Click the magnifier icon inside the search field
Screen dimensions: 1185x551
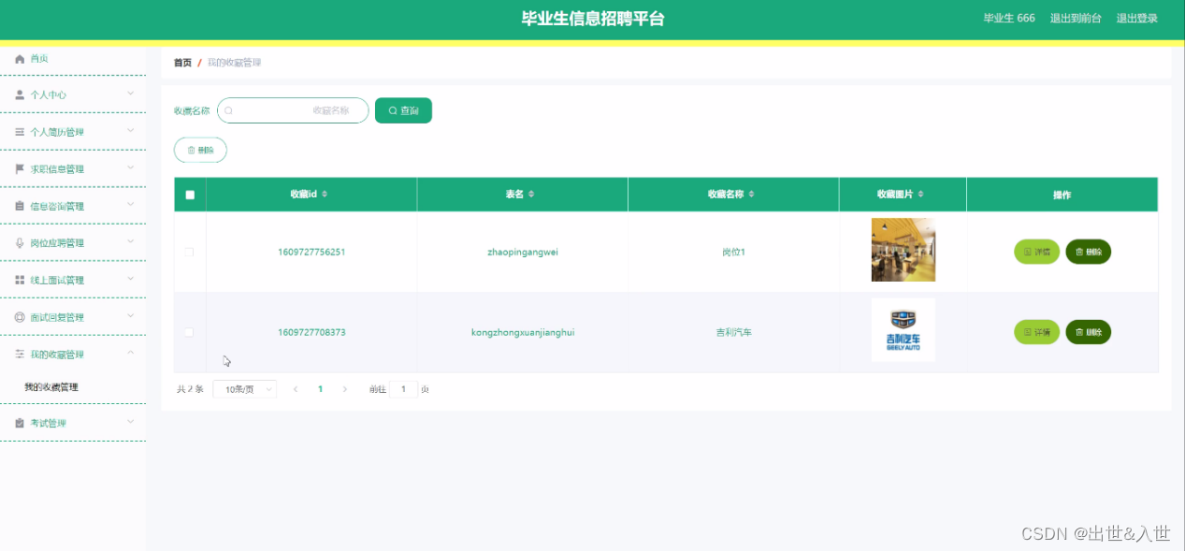228,110
